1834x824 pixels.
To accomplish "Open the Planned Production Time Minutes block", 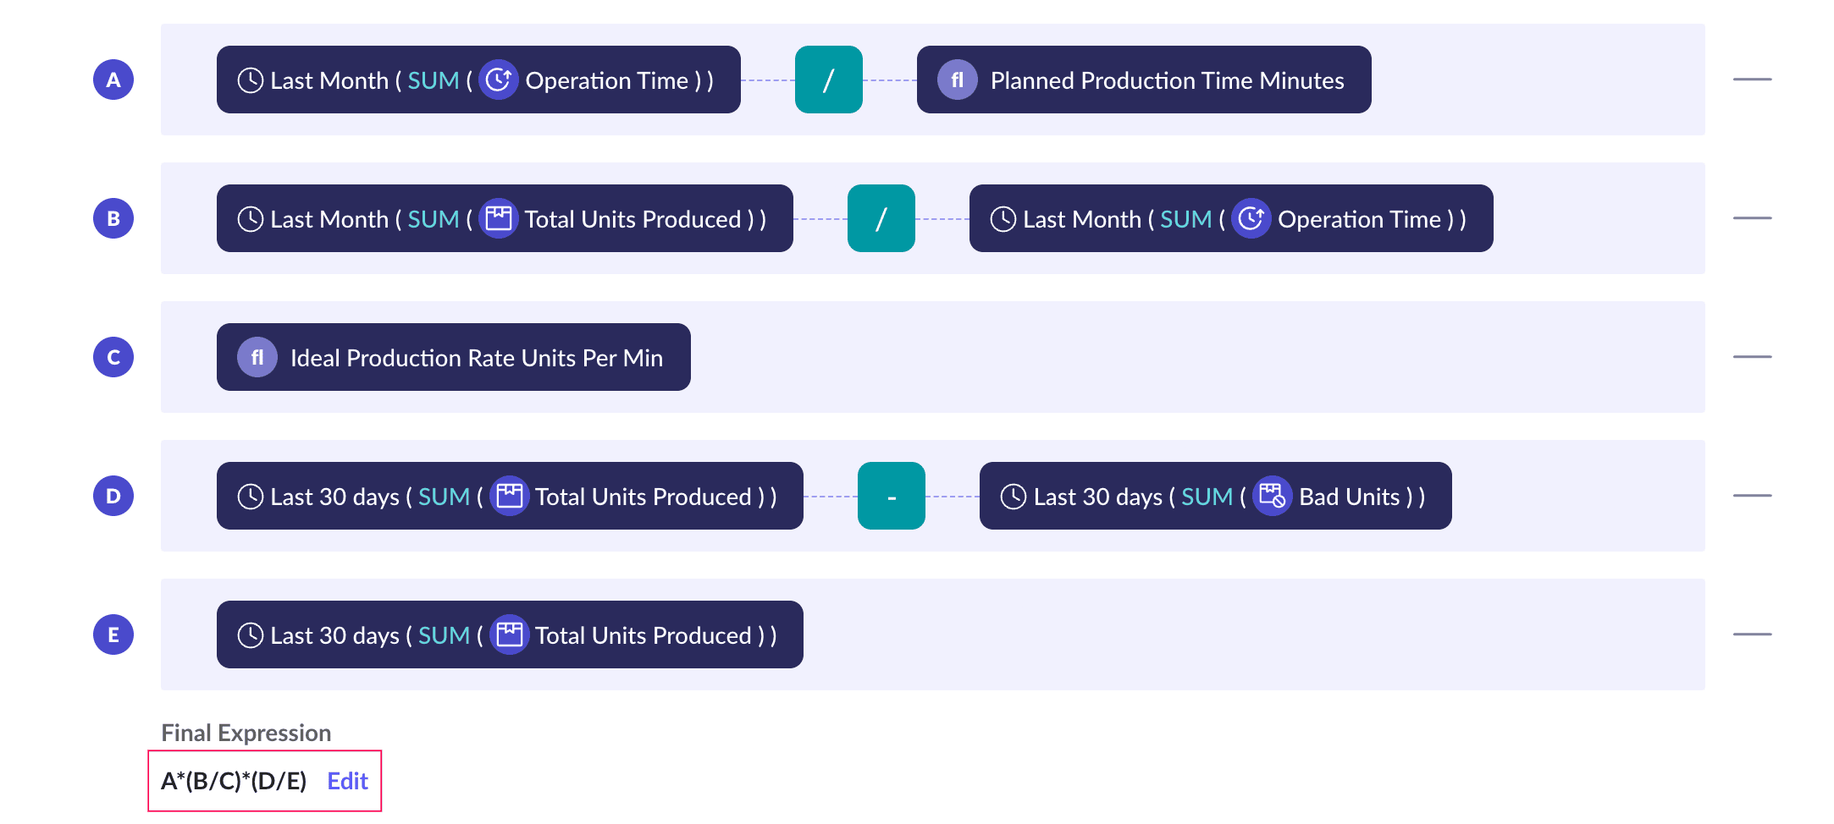I will point(1166,80).
